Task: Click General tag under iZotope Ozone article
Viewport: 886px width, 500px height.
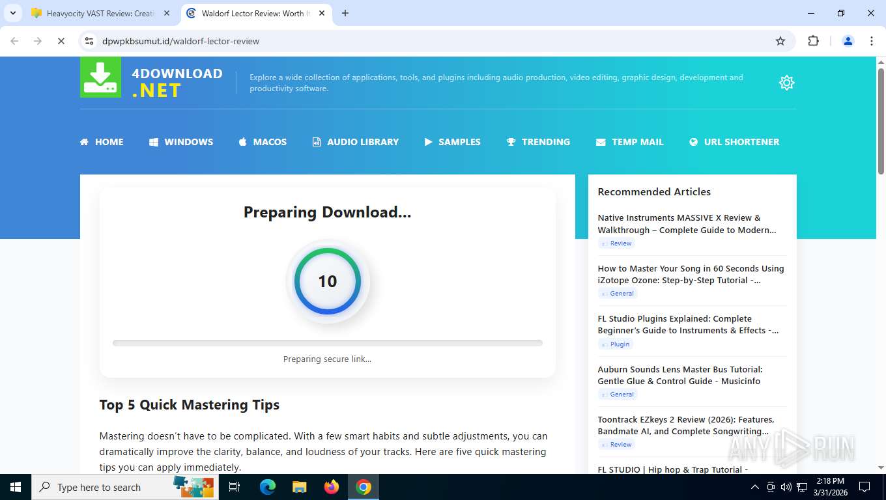Action: (x=618, y=293)
